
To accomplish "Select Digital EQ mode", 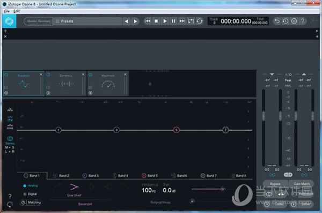I will 30,194.
